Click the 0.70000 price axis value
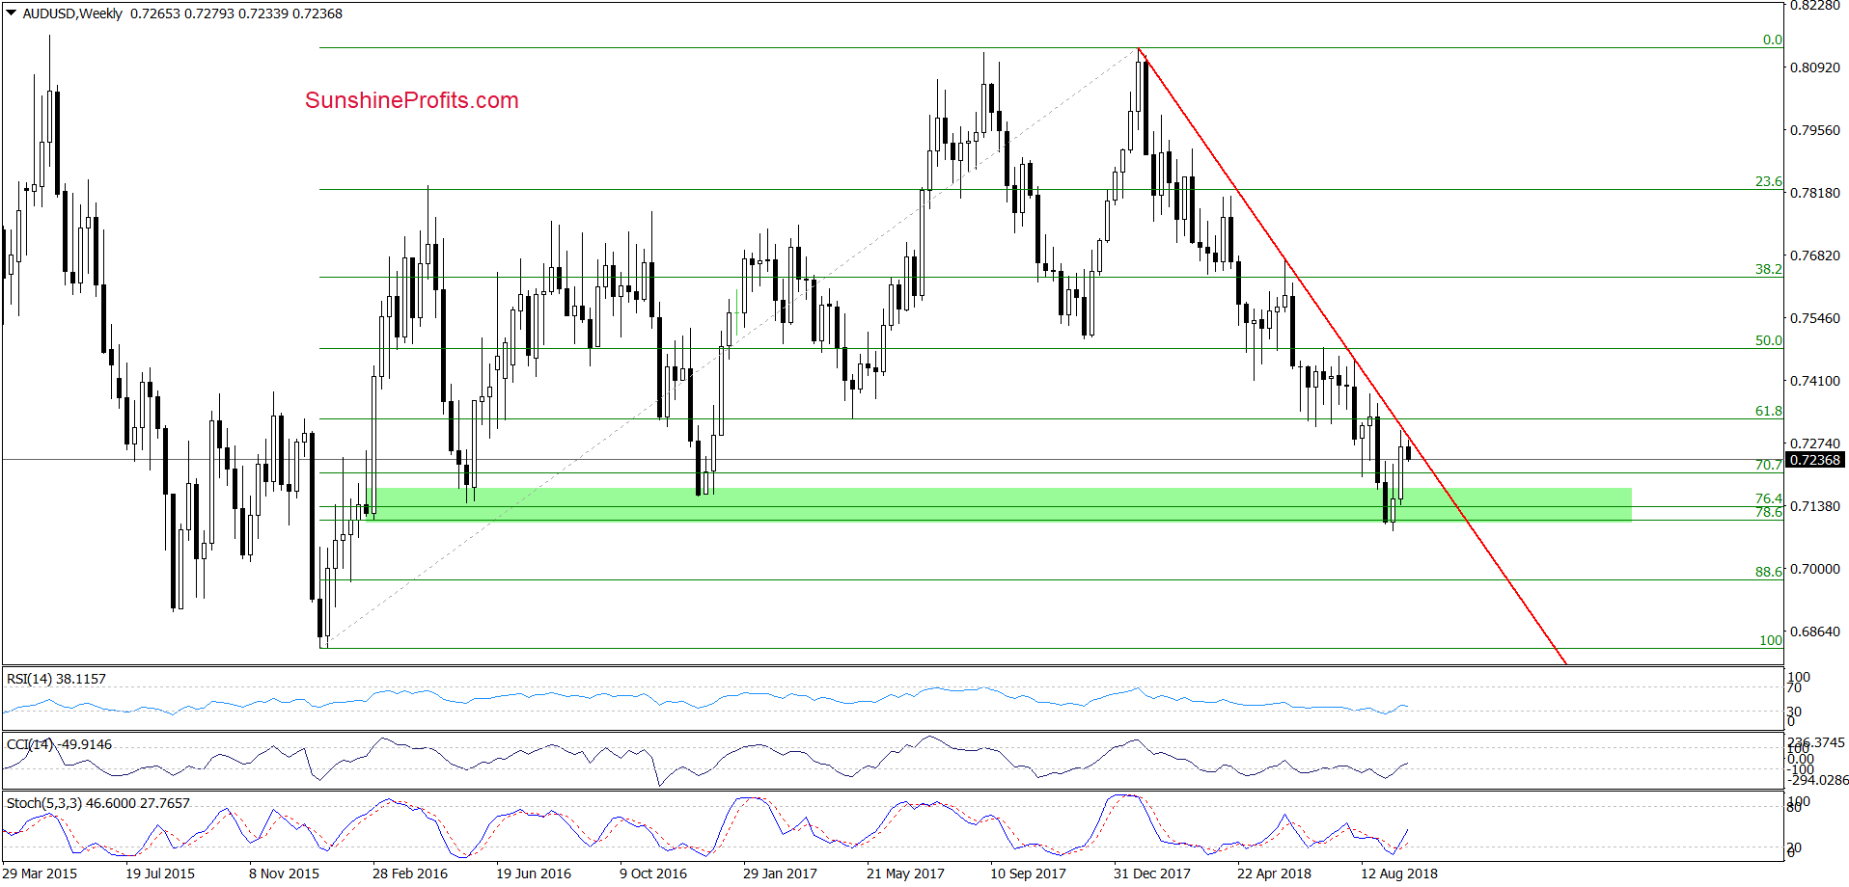Screen dimensions: 1849x887 tap(1814, 569)
